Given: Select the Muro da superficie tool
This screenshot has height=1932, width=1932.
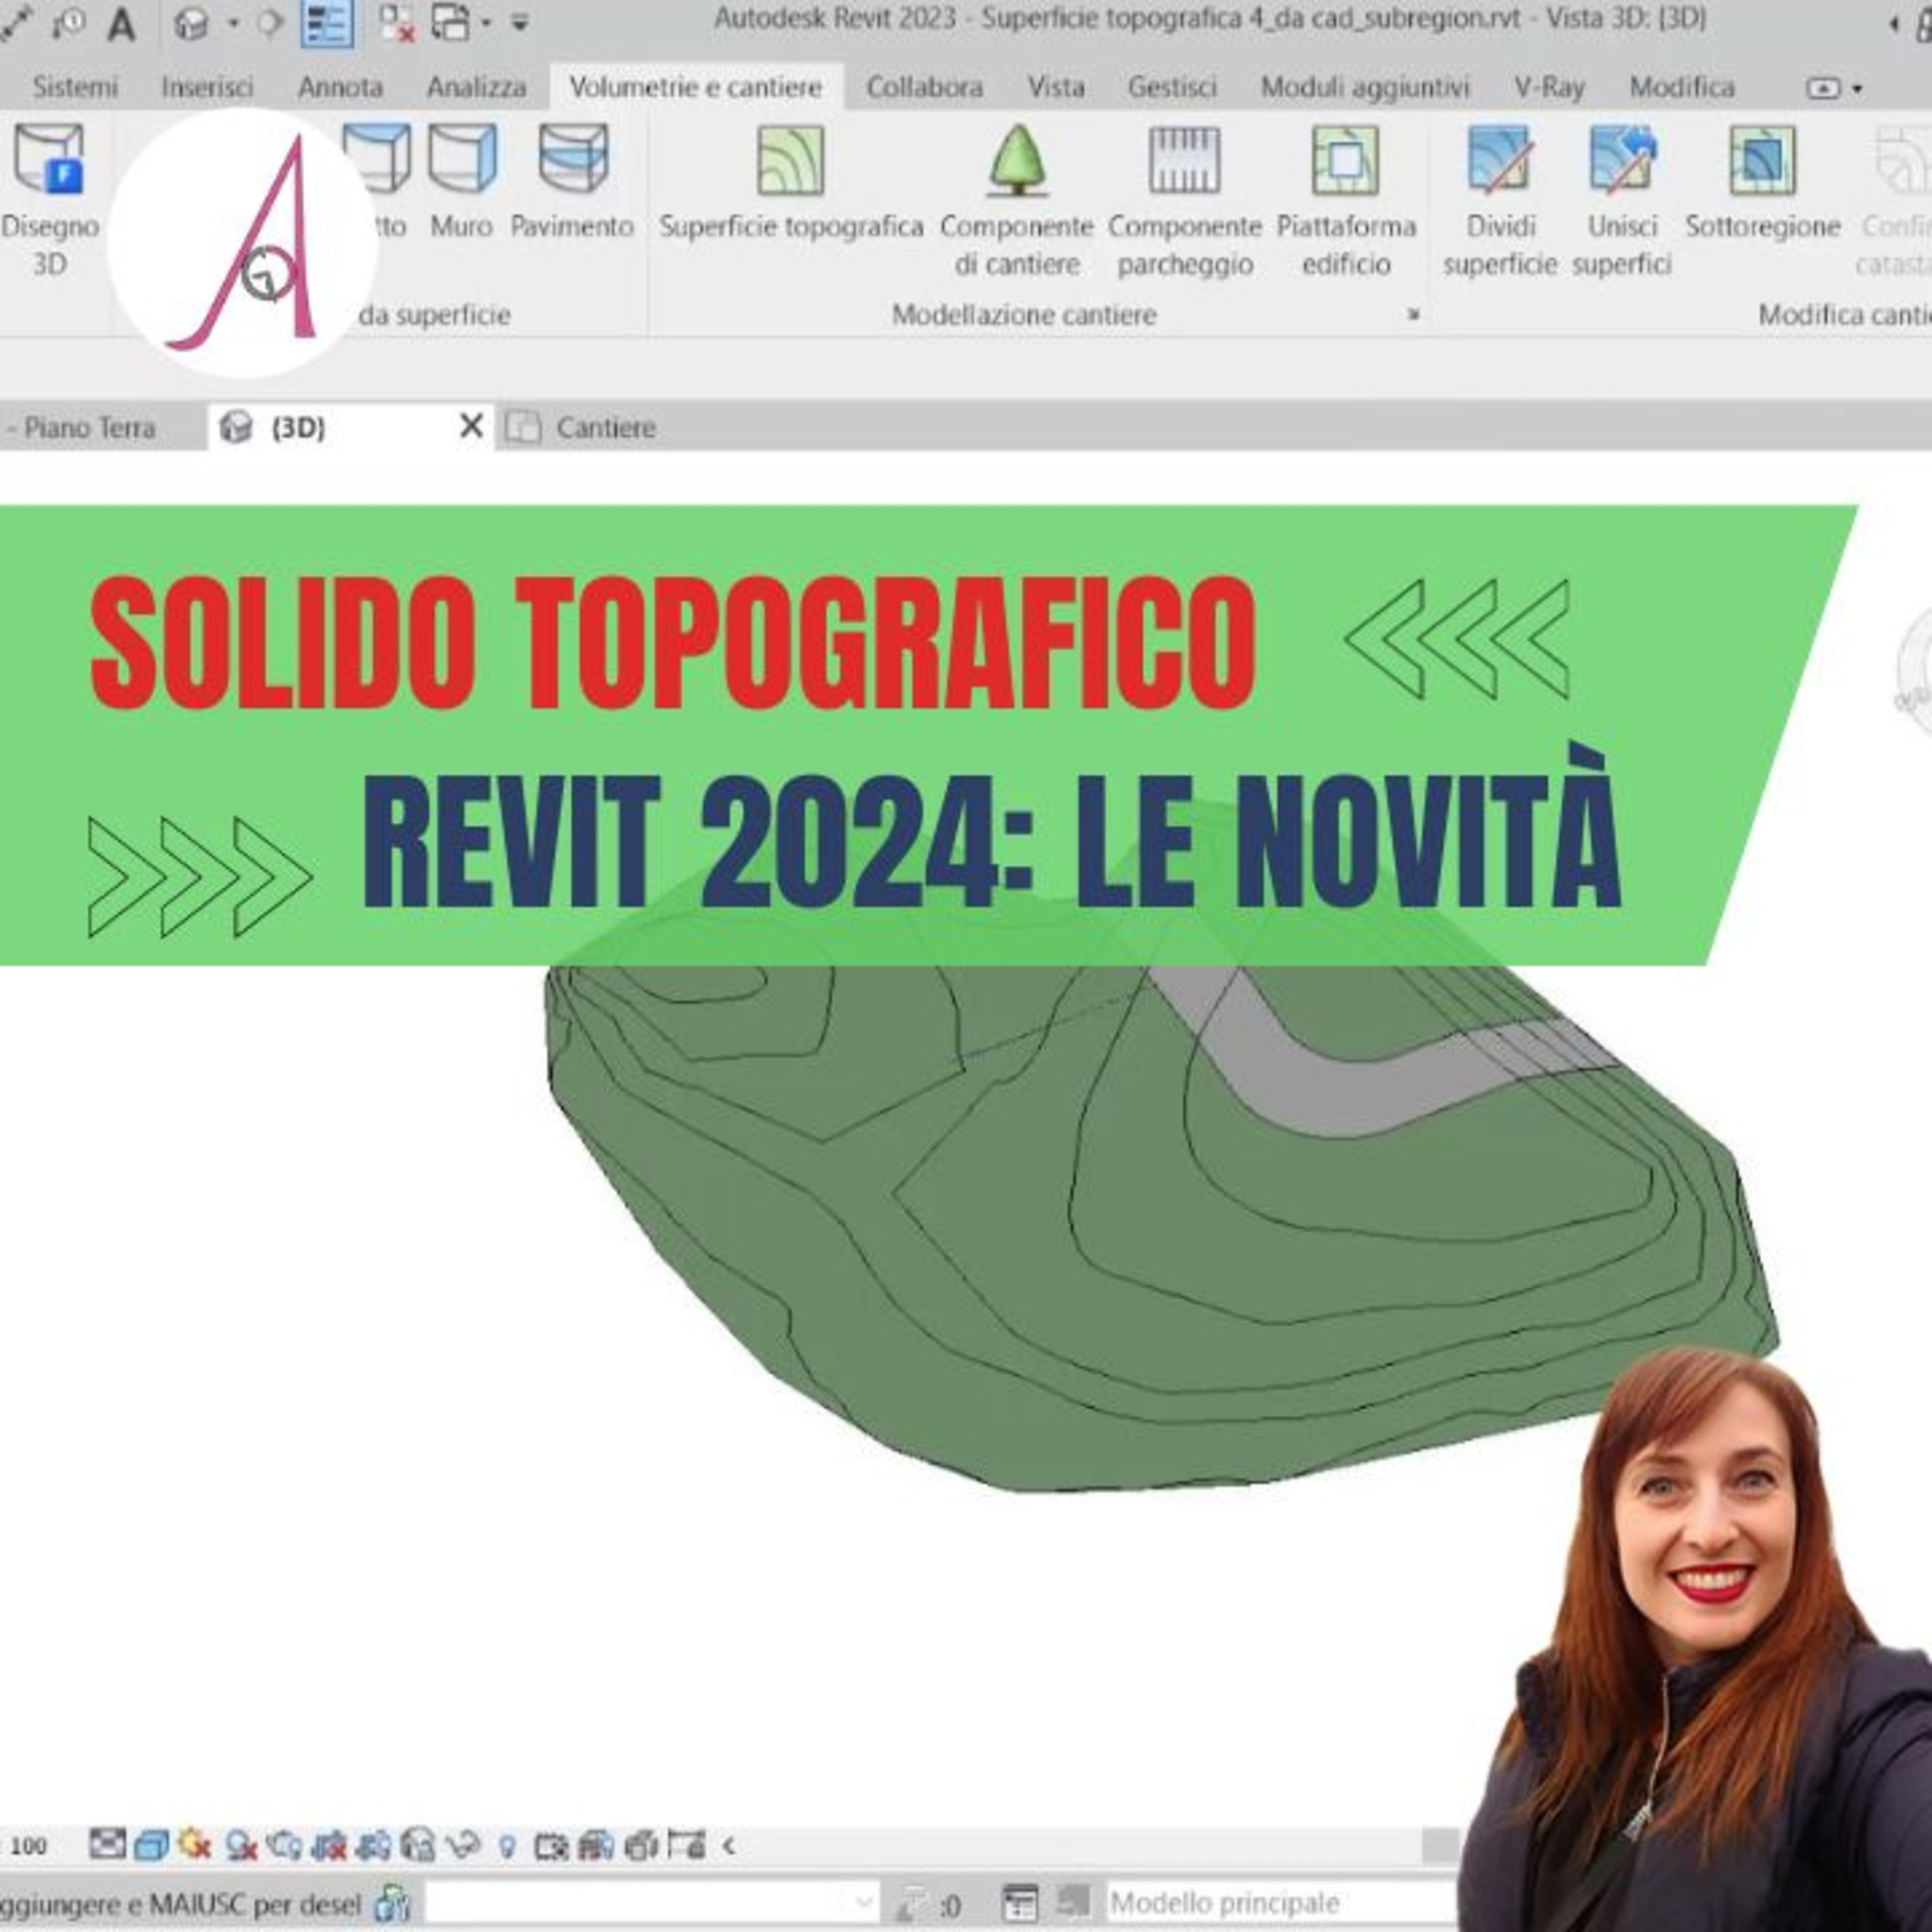Looking at the screenshot, I should 461,182.
